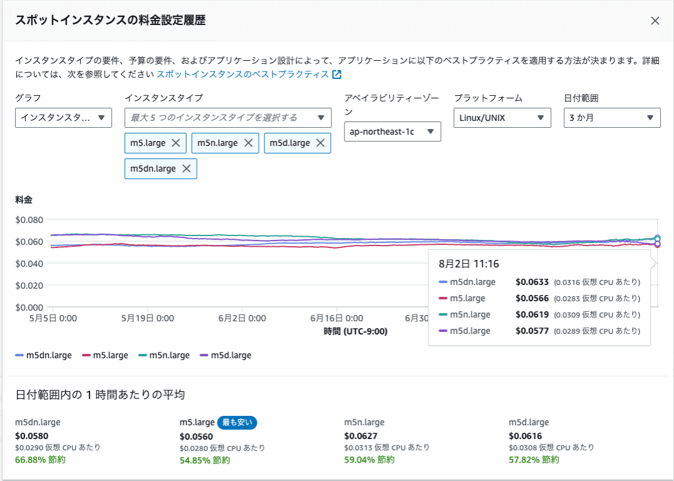Click the 6月16日 0:00 x-axis label
Image resolution: width=674 pixels, height=481 pixels.
(x=336, y=319)
